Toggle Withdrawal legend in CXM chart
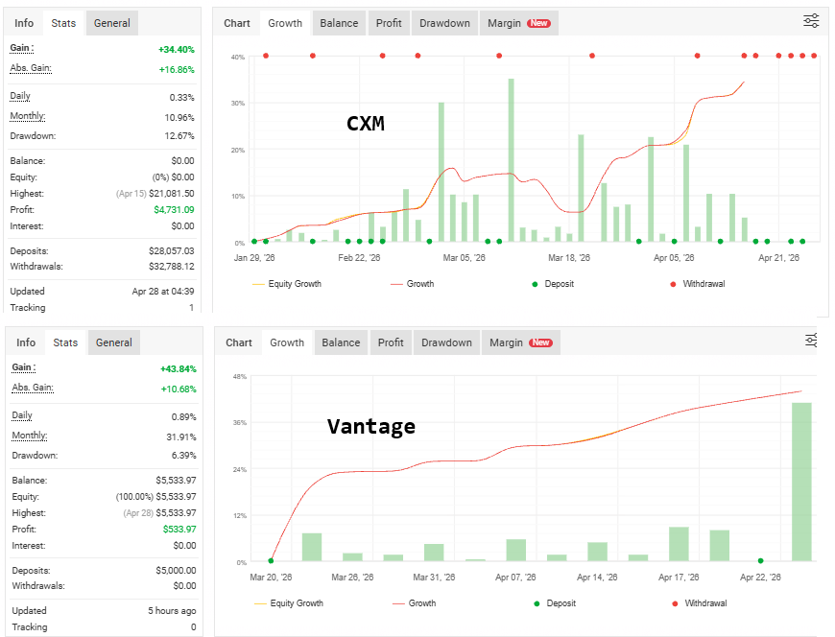835x637 pixels. (x=697, y=284)
